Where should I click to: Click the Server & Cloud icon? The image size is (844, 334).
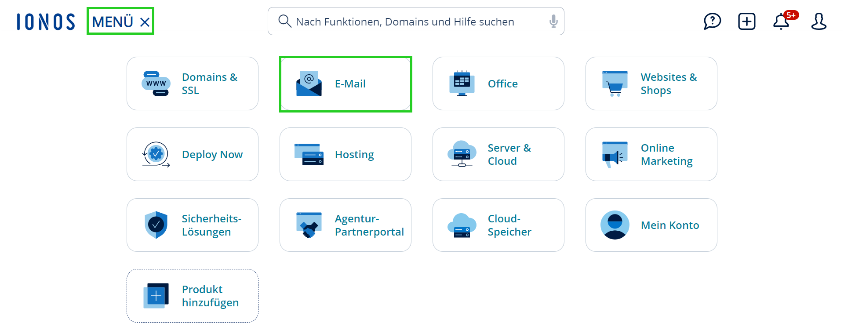[462, 154]
